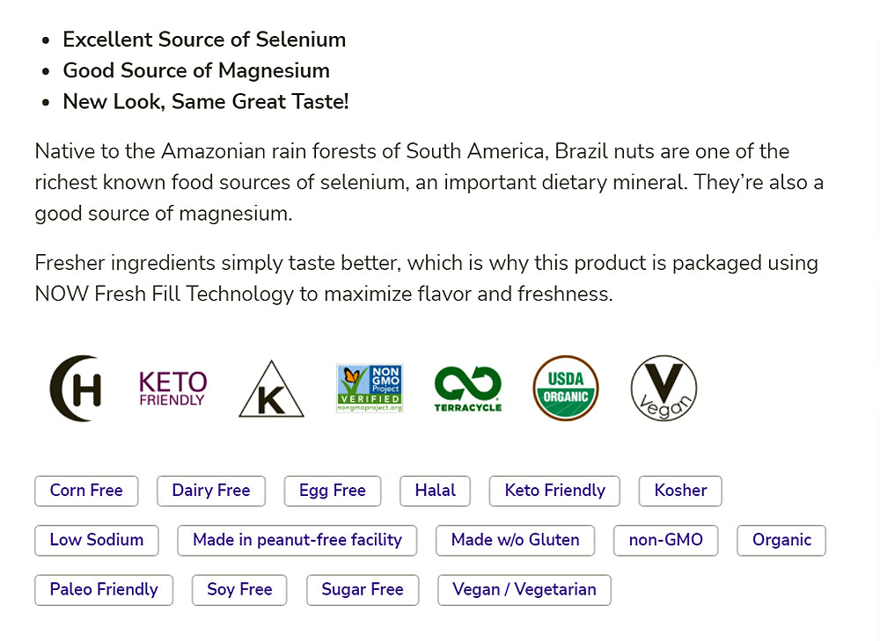Viewport: 880px width, 641px height.
Task: Click the TerraCycle recycling logo
Action: click(467, 389)
